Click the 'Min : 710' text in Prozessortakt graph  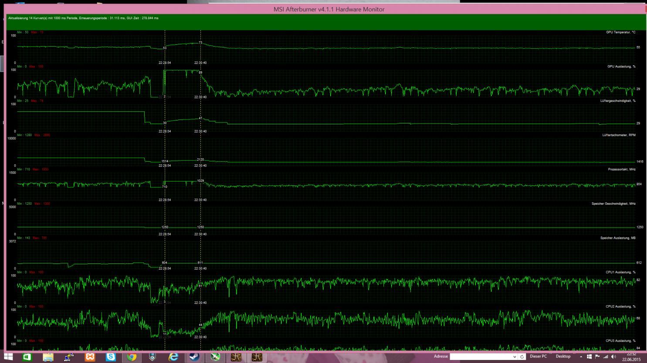click(24, 170)
